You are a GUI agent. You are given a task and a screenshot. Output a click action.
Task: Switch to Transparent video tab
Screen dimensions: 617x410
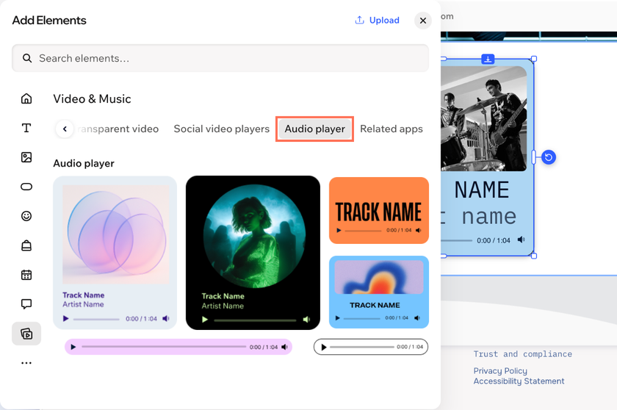click(x=118, y=129)
